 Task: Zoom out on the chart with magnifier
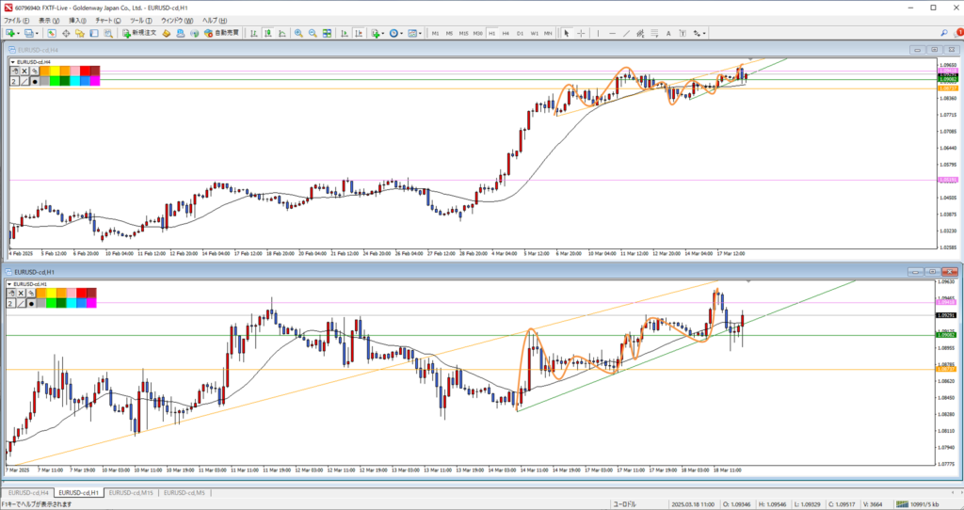point(312,33)
